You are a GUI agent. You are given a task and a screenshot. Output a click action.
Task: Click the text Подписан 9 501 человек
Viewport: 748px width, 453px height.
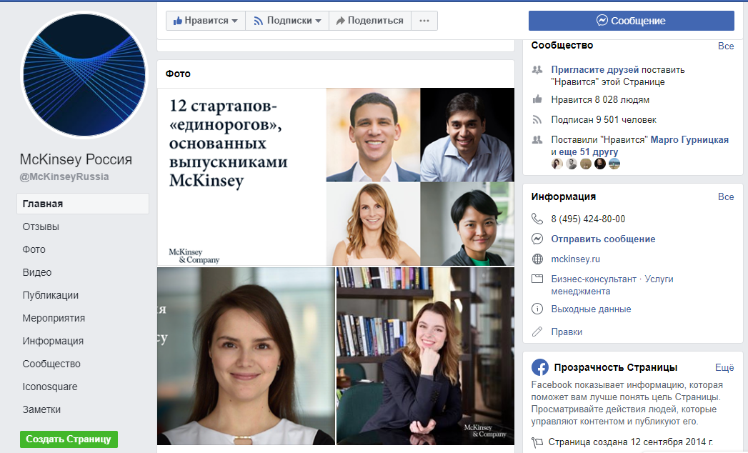click(x=604, y=120)
